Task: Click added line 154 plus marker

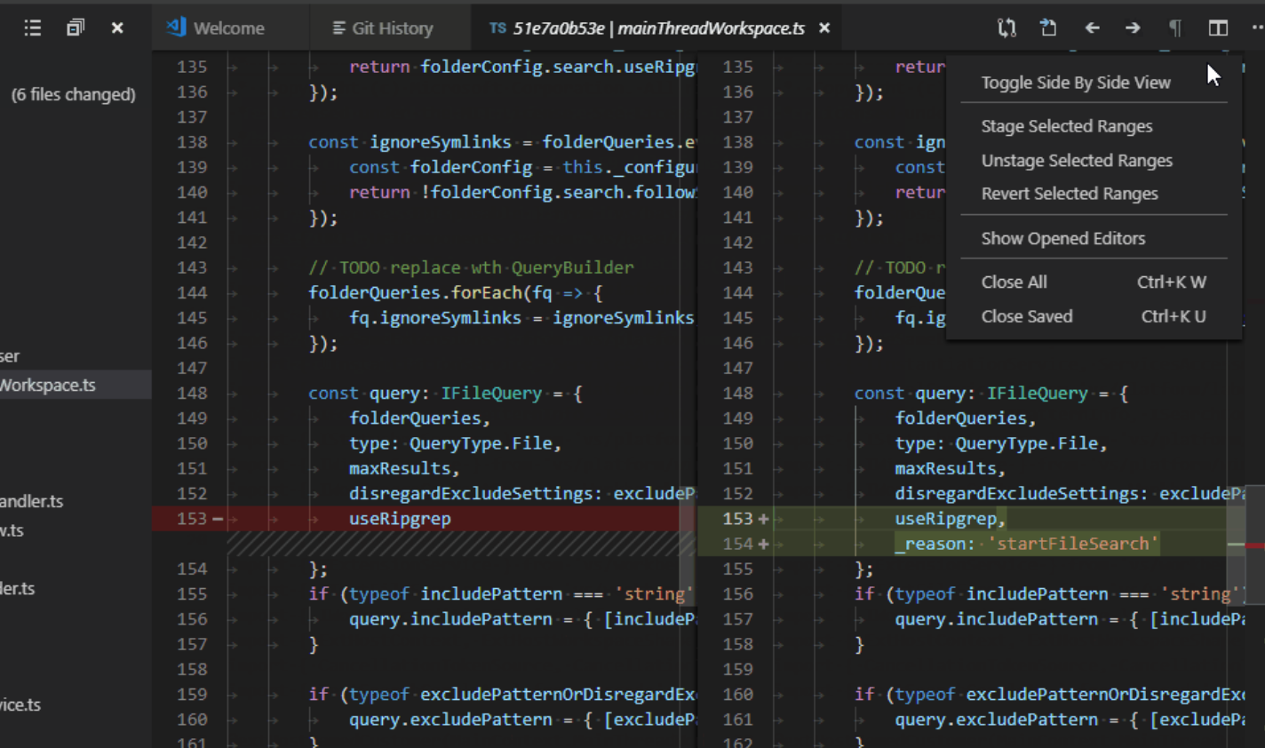Action: [x=763, y=544]
